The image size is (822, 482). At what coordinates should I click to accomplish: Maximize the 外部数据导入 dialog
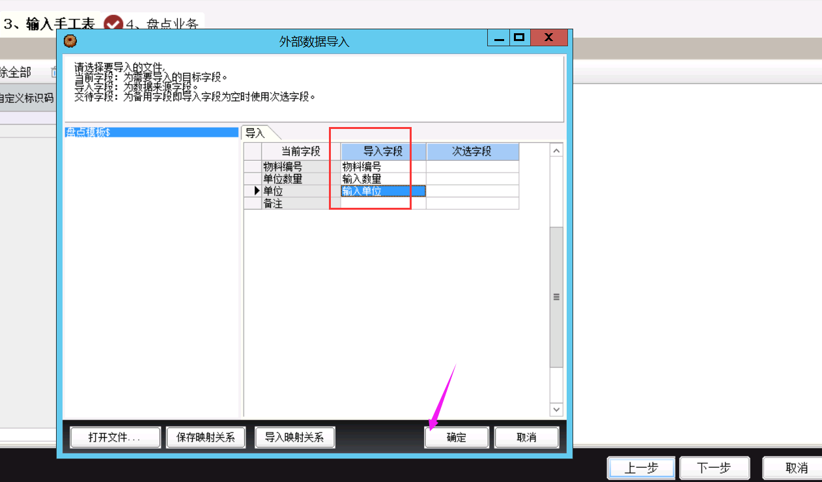pyautogui.click(x=519, y=38)
